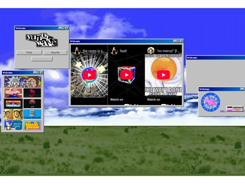Click the Rick and Morty pixel banner stamp

tap(23, 82)
